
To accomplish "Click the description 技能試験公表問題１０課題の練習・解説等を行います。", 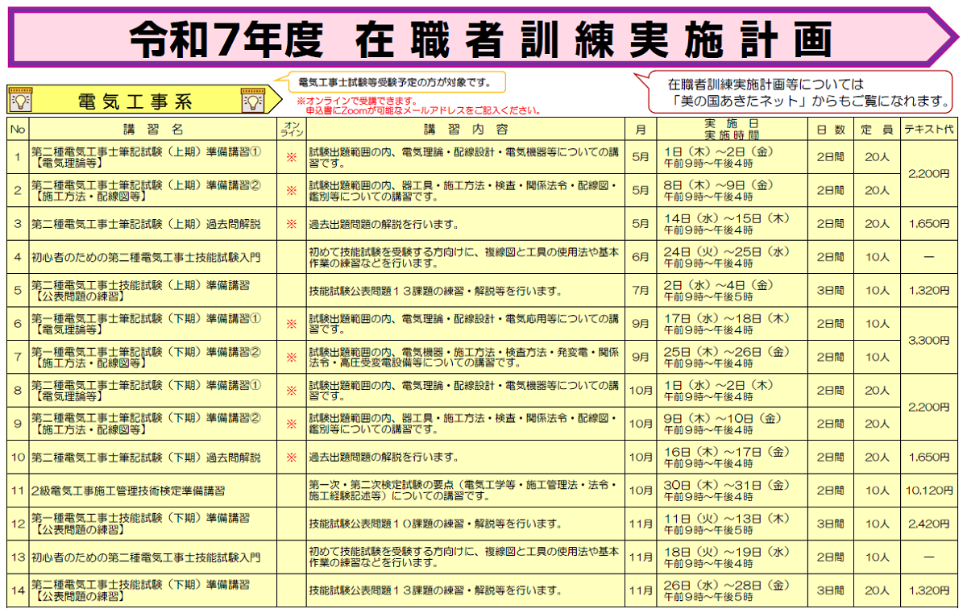I will 435,524.
